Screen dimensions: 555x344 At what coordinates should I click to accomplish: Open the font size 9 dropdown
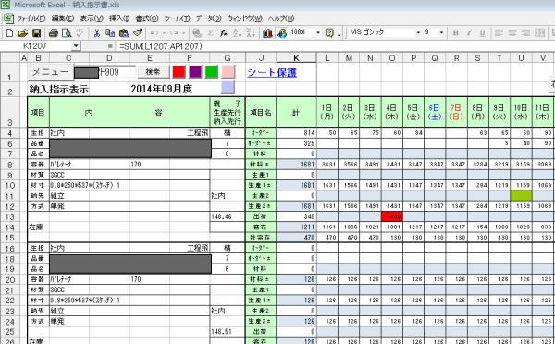[x=441, y=32]
